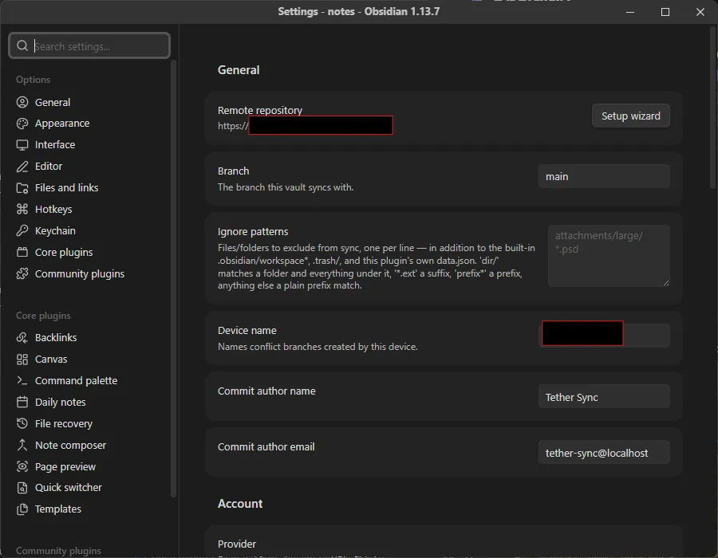Click the Hotkeys command-key icon
Screen dimensions: 718x558
click(x=22, y=210)
